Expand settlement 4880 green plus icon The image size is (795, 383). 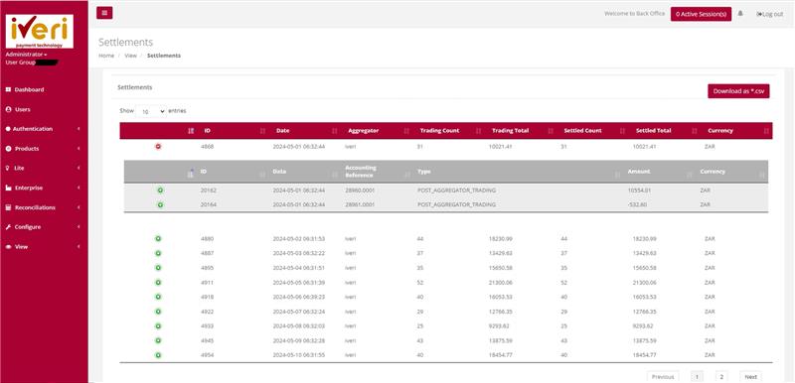pyautogui.click(x=158, y=238)
